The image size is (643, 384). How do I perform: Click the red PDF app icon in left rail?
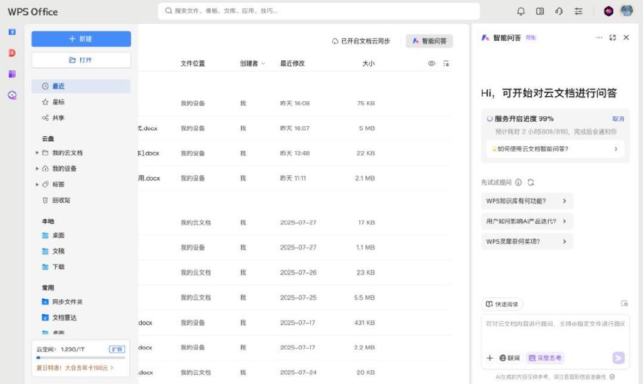13,53
